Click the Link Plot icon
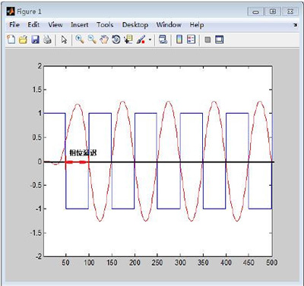Viewport: 304px width, 286px height. click(163, 39)
